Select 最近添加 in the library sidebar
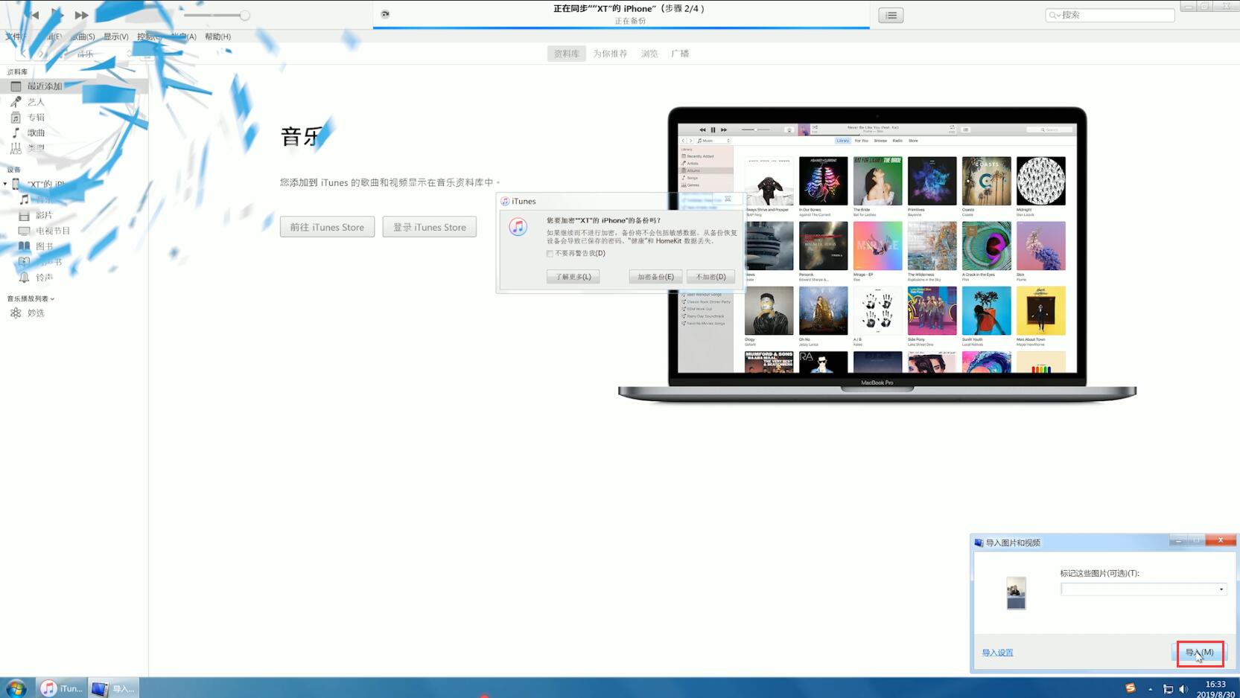Image resolution: width=1240 pixels, height=698 pixels. point(74,86)
